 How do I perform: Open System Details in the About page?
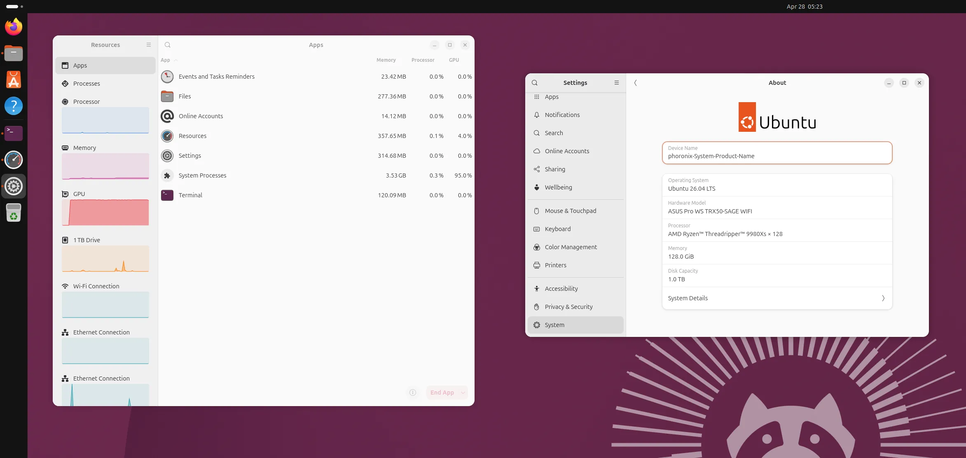pyautogui.click(x=776, y=298)
